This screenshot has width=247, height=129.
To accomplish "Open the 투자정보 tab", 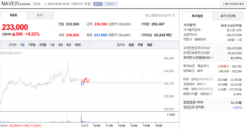I will pyautogui.click(x=197, y=16).
